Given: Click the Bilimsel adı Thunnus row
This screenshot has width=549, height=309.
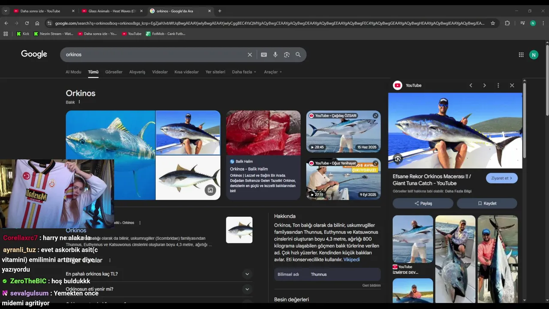Looking at the screenshot, I should point(327,274).
